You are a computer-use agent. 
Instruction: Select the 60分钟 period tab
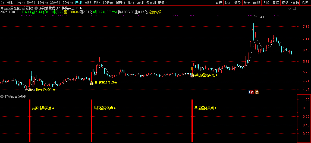pyautogui.click(x=67, y=3)
